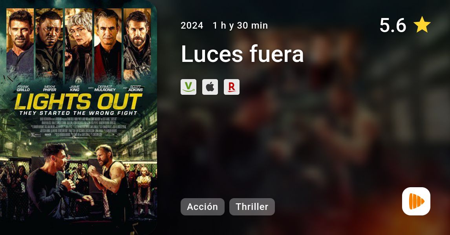Select the Rakuten TV provider icon
The width and height of the screenshot is (450, 235).
tap(232, 87)
